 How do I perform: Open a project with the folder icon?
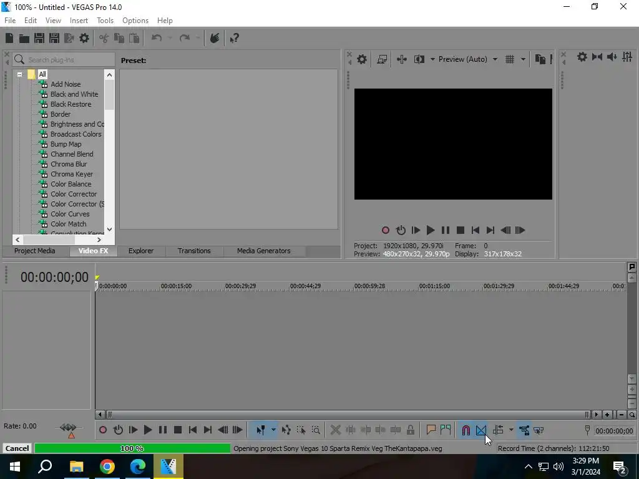(x=24, y=38)
